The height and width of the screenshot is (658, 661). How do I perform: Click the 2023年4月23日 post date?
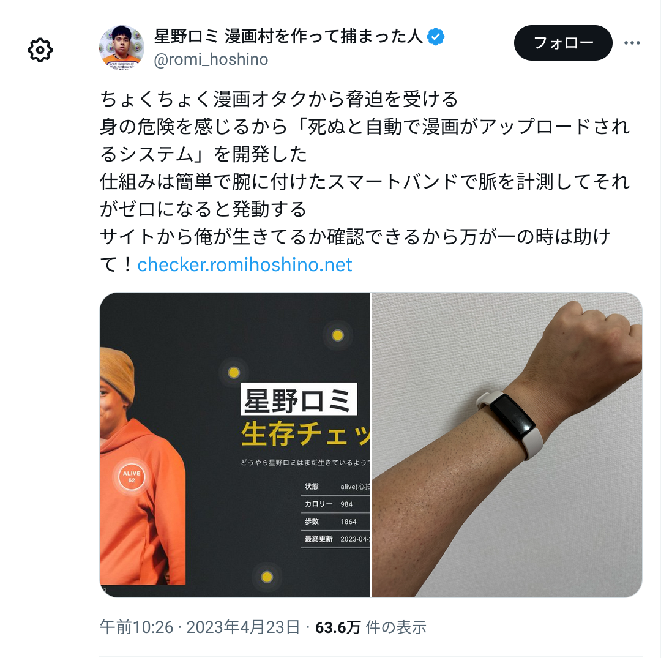[x=243, y=627]
